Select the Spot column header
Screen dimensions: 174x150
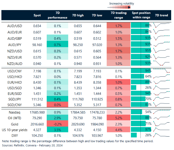37,15
